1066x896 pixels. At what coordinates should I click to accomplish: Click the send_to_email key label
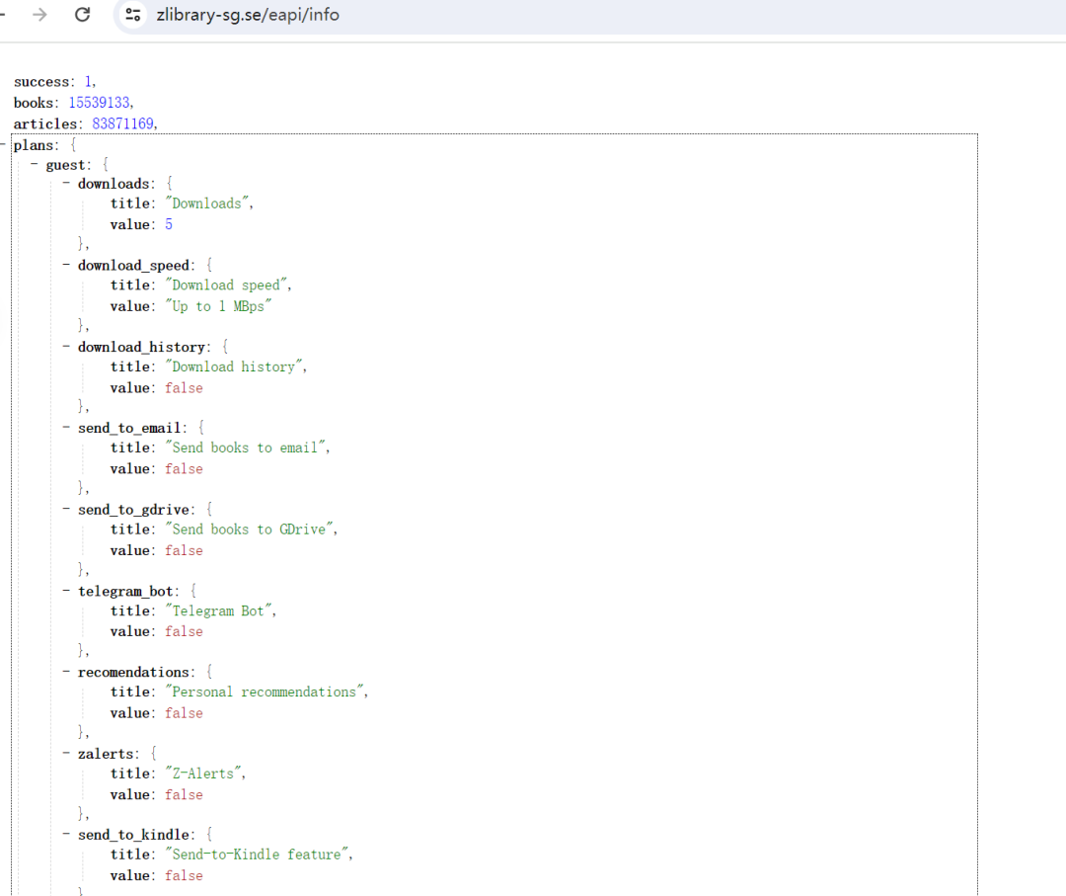tap(129, 428)
